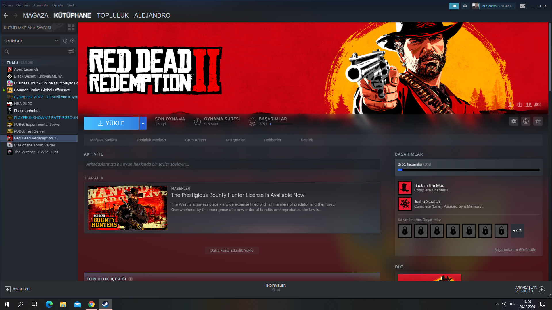This screenshot has height=310, width=552.
Task: Open Bounty Hunters news thumbnail
Action: [x=127, y=208]
